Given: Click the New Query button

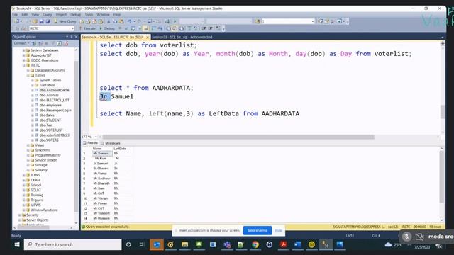Looking at the screenshot, I should (x=65, y=21).
